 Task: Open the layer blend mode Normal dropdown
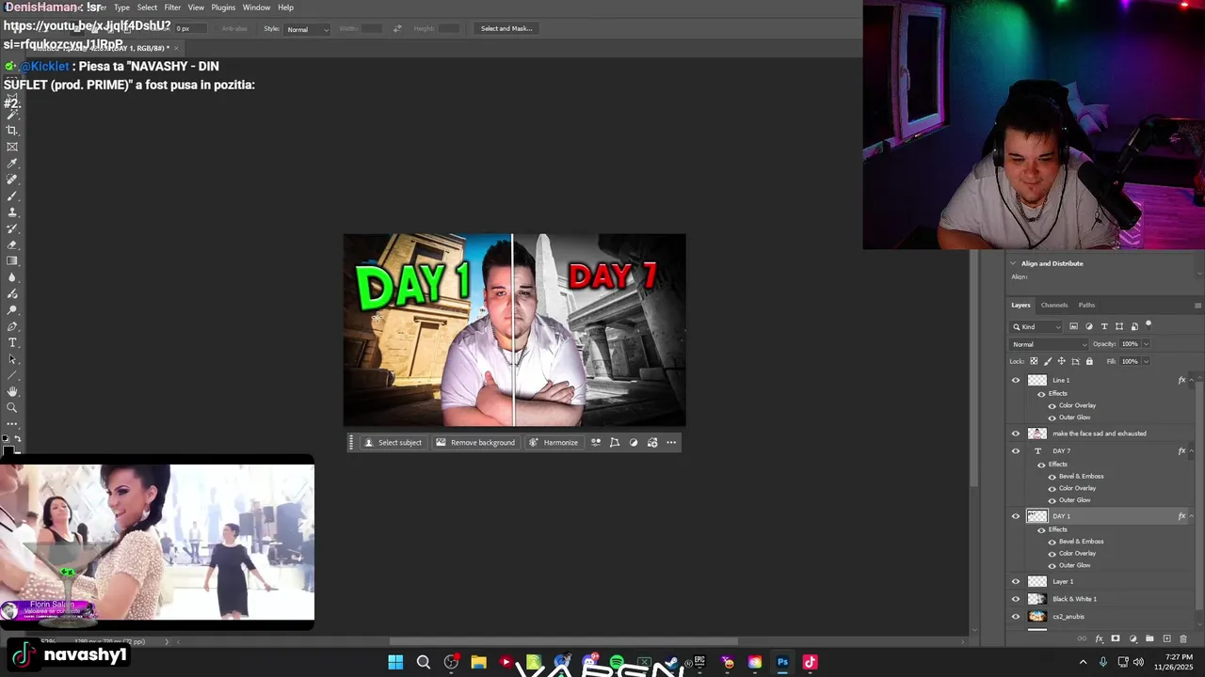[x=1048, y=344]
